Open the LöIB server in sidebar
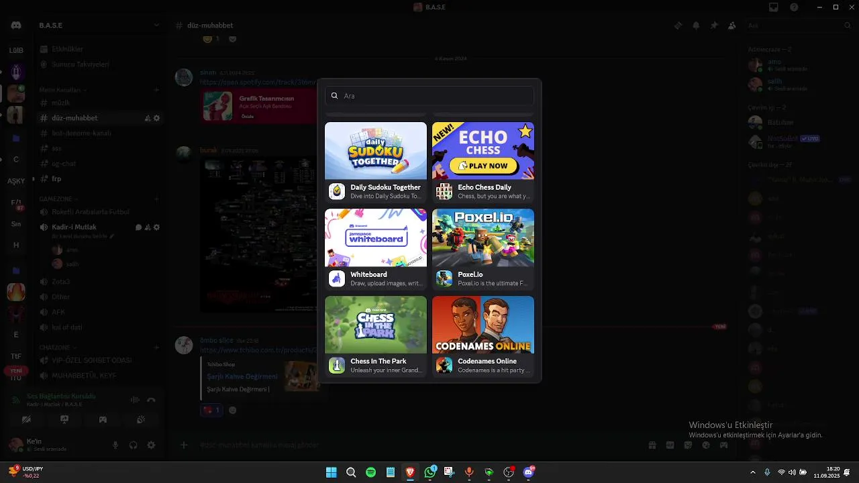Image resolution: width=859 pixels, height=483 pixels. pyautogui.click(x=16, y=50)
